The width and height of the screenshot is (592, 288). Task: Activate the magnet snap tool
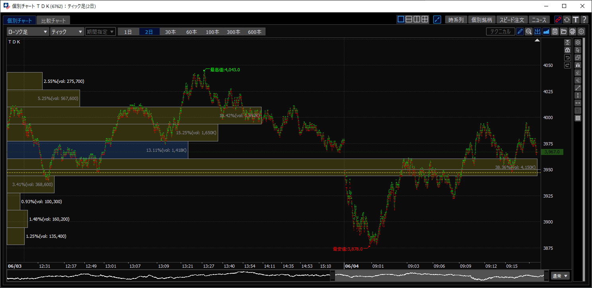point(578,65)
